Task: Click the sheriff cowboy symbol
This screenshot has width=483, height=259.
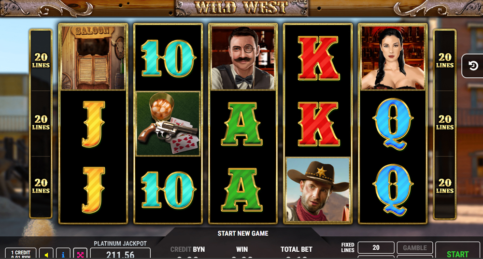Action: pos(318,189)
